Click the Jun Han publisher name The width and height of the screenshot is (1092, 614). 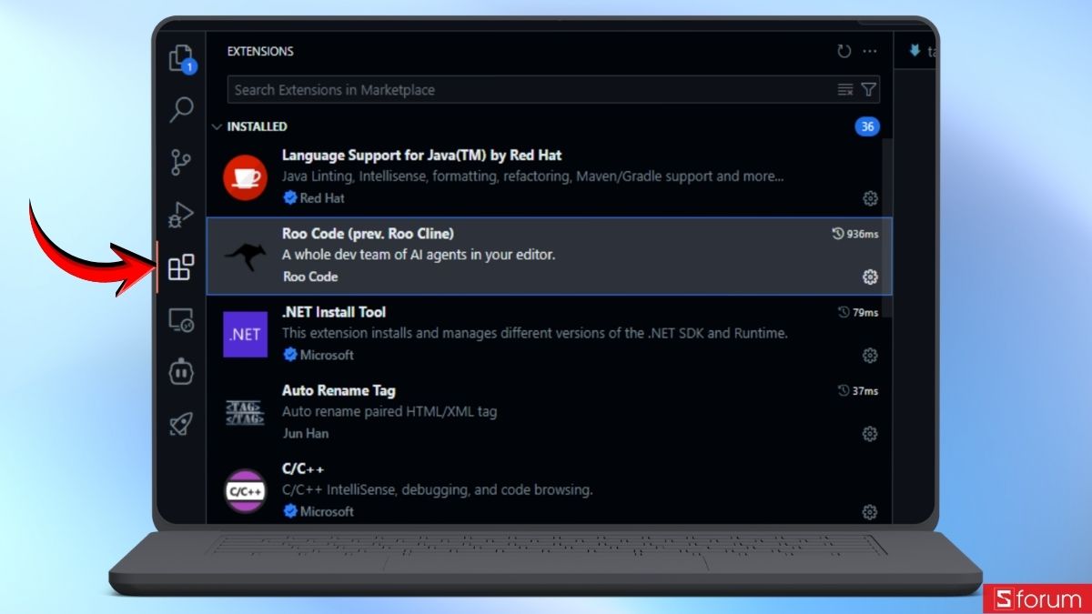[x=305, y=433]
